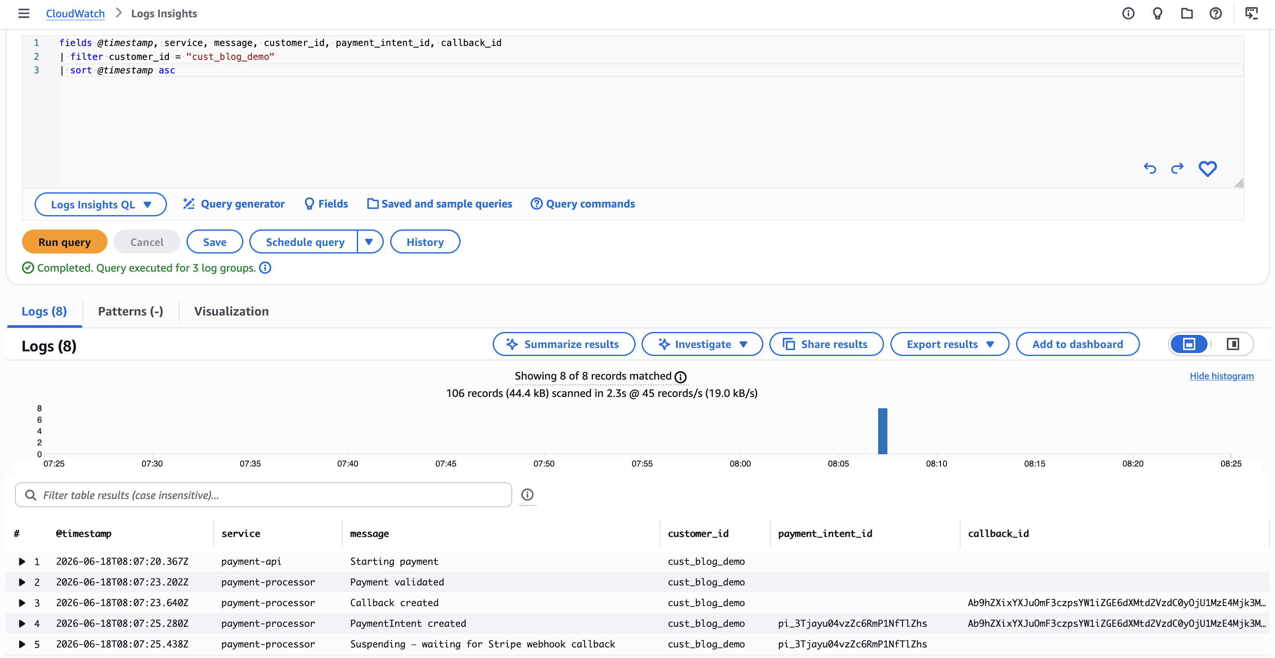Click pi_3Tjayu04vzZc6RmP1NfTlZhs in row 4
Screen dimensions: 1275x658
coord(852,623)
